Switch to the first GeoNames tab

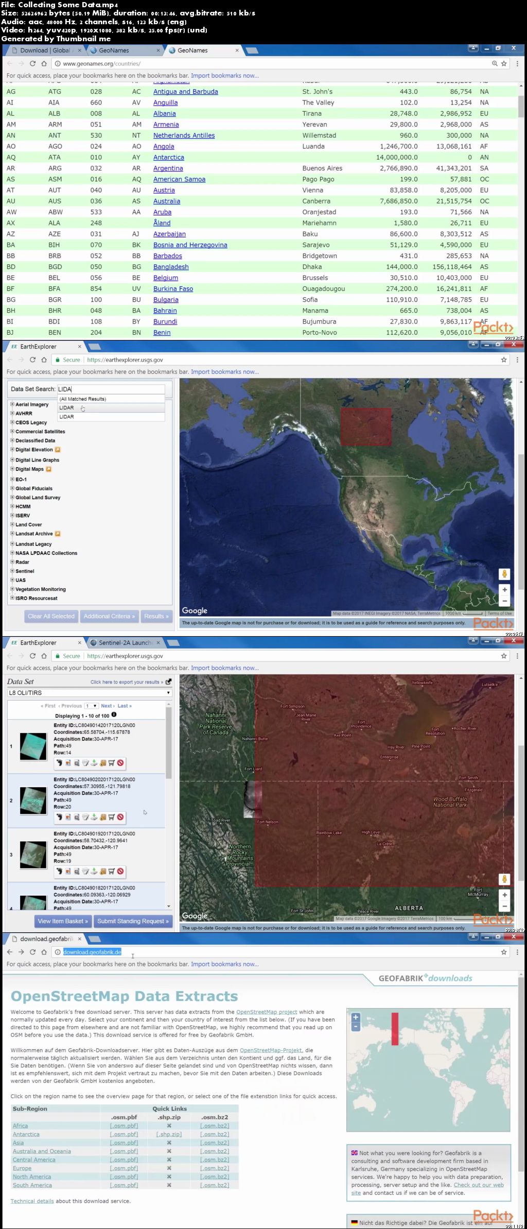tap(124, 50)
